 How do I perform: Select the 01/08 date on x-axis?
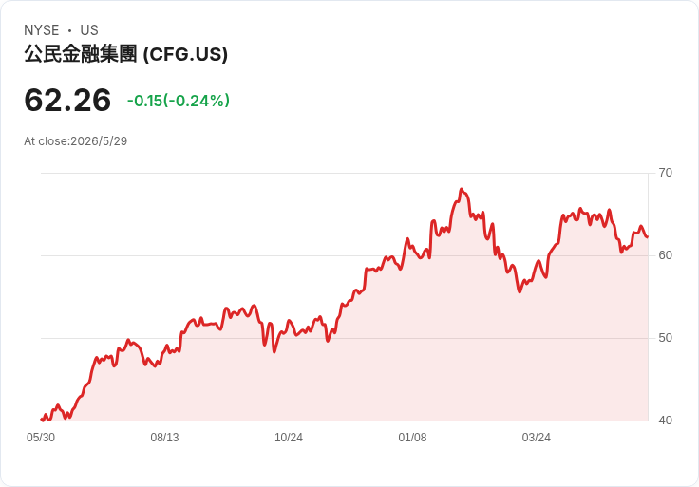(412, 438)
